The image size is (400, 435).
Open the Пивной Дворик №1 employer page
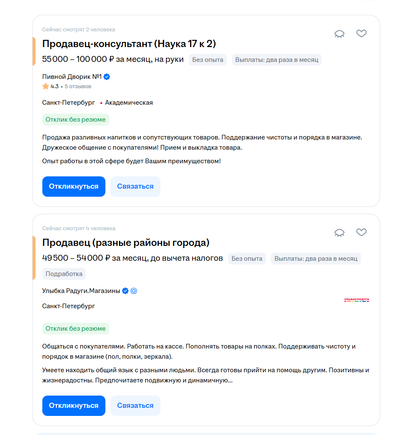point(72,77)
